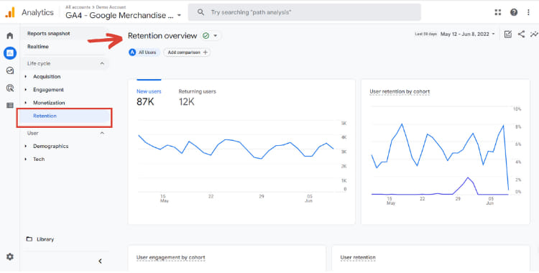Open the Acquisition reports label

pyautogui.click(x=47, y=77)
